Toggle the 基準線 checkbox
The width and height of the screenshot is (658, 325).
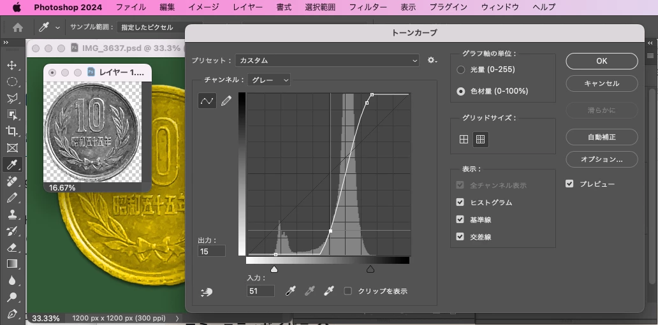click(x=460, y=219)
